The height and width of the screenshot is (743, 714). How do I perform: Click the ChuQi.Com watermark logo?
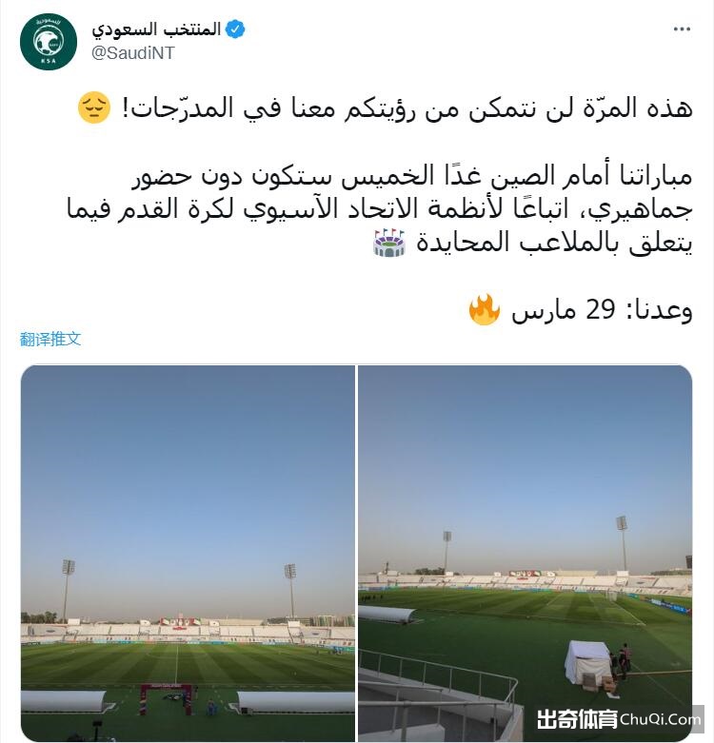[661, 719]
